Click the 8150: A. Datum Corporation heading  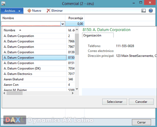click(106, 30)
